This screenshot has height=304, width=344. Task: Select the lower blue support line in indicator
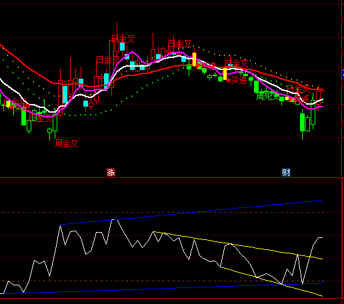click(x=155, y=289)
